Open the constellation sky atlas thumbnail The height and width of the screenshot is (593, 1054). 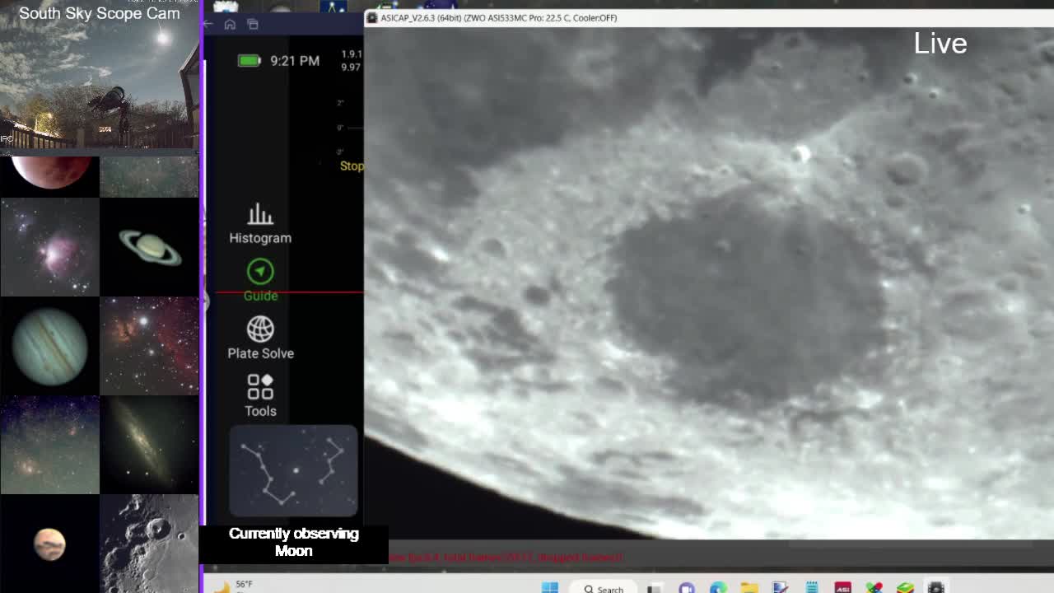click(x=293, y=471)
